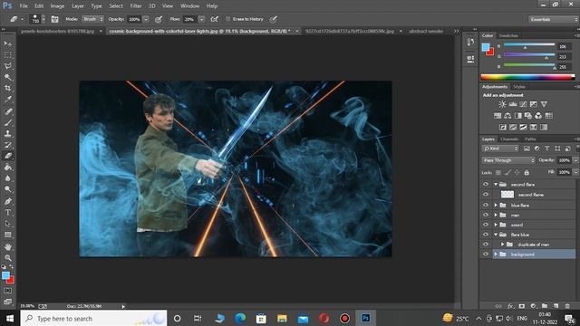
Task: Select the Clone Stamp tool
Action: (x=8, y=133)
